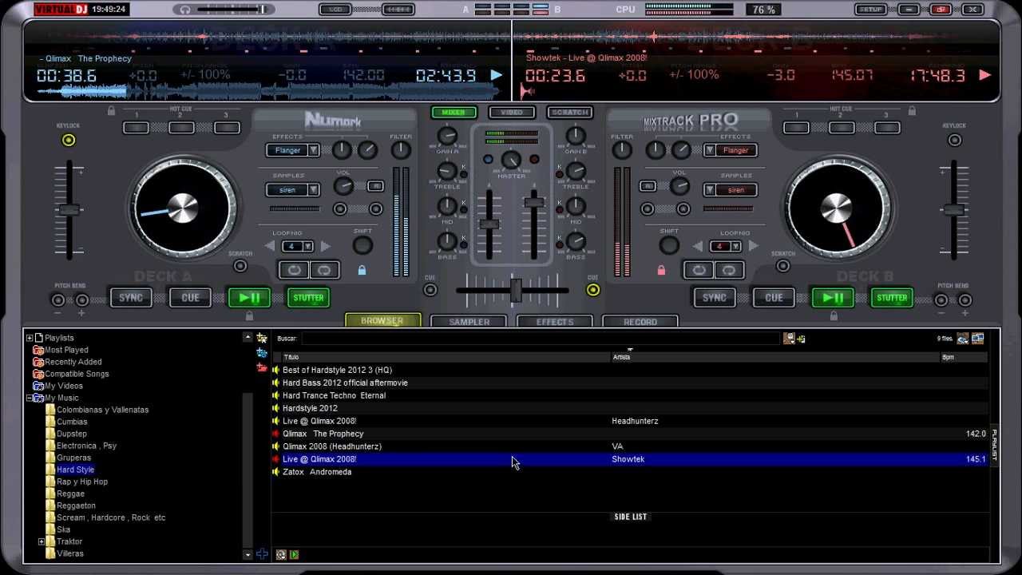Open Deck B loop length dropdown
The width and height of the screenshot is (1022, 575).
(735, 247)
